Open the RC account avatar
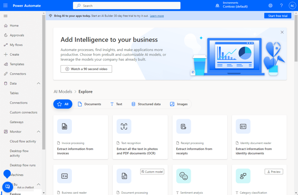The width and height of the screenshot is (298, 195). click(292, 6)
